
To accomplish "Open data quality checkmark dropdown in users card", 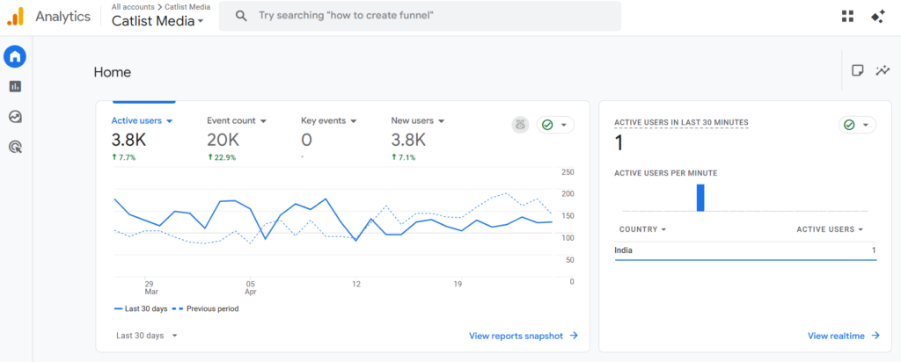I will tap(555, 125).
